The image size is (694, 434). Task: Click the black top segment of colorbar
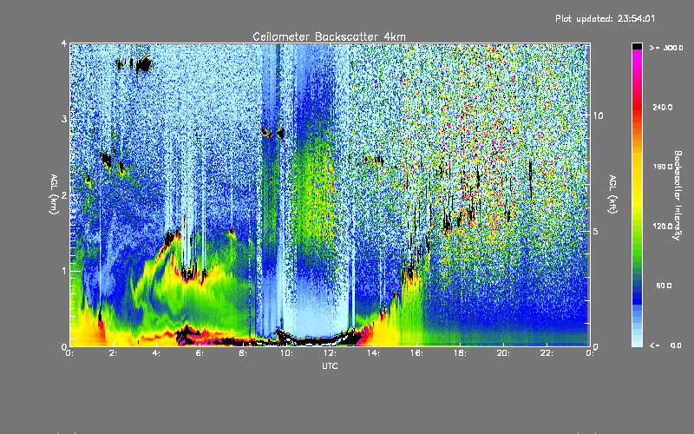637,46
